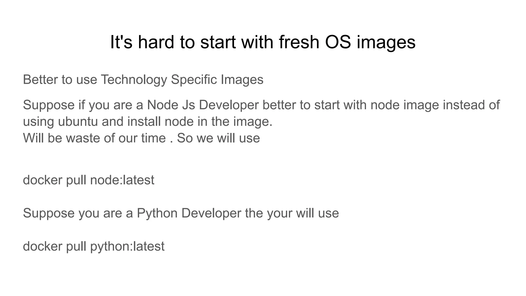
Task: Click the text 'docker pull python:latest'
Action: [94, 246]
